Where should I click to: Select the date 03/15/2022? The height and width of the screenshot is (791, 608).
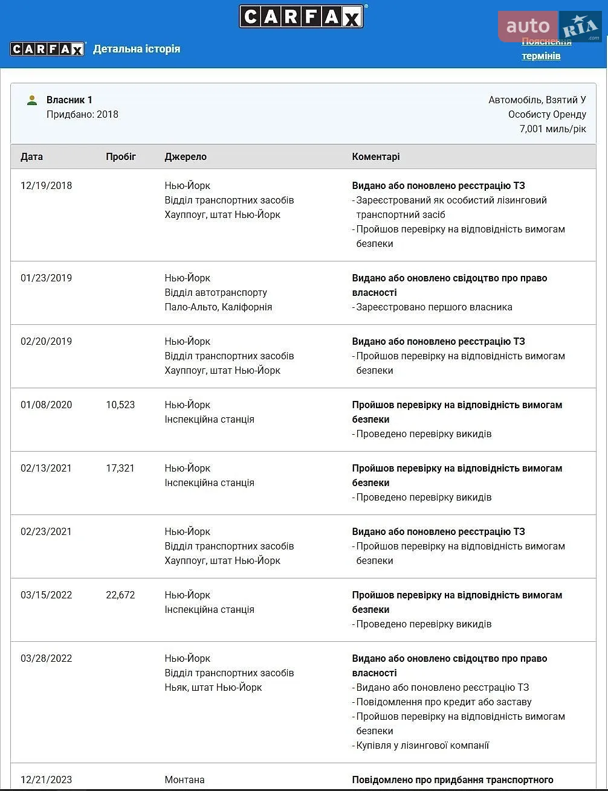[x=46, y=595]
